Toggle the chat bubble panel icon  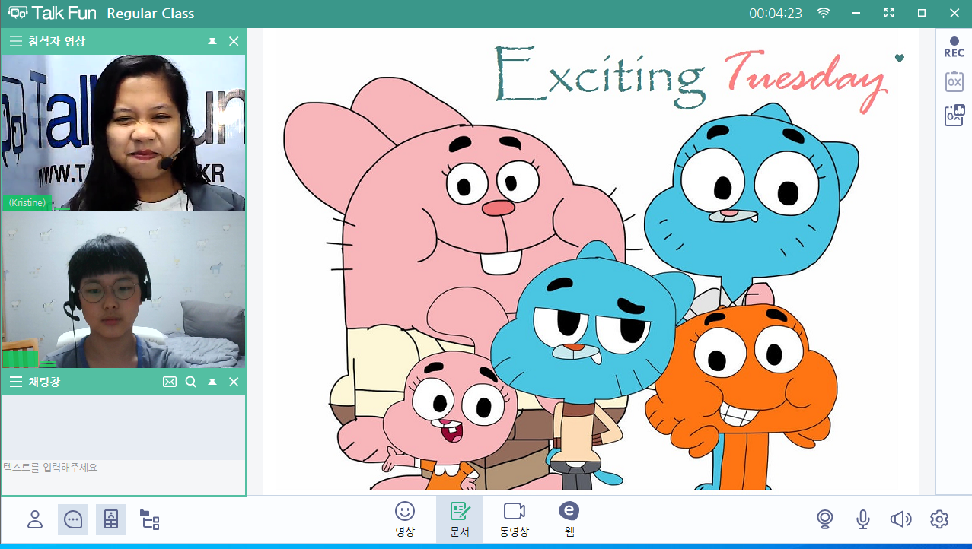click(73, 519)
